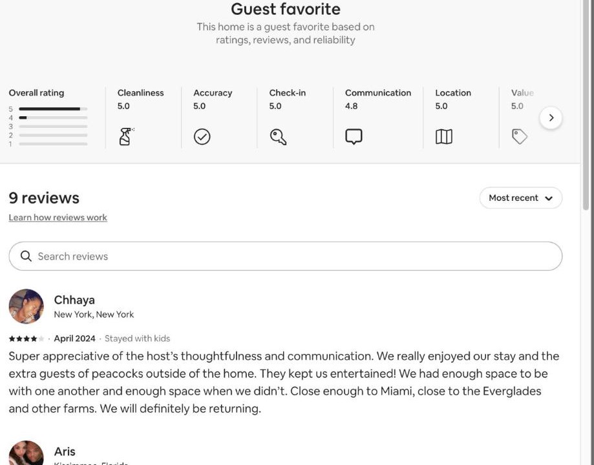
Task: Click the 5-star rating bar
Action: [53, 109]
